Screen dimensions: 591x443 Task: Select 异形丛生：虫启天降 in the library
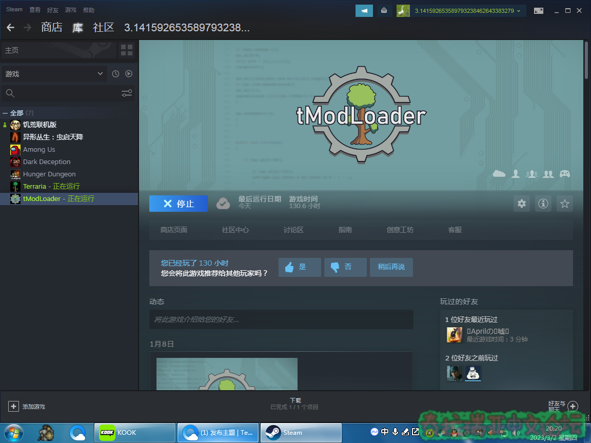point(69,137)
